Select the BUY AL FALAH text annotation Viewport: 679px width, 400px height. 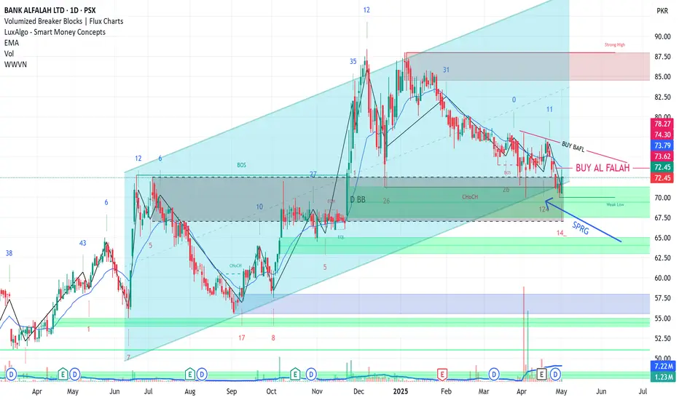click(x=603, y=168)
